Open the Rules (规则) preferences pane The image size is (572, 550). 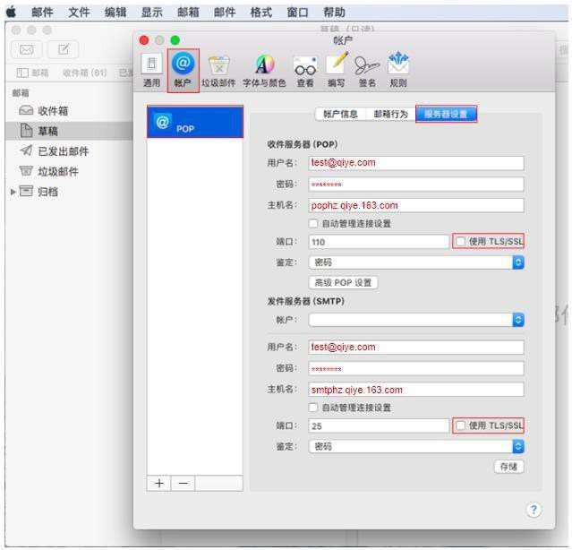click(x=398, y=71)
